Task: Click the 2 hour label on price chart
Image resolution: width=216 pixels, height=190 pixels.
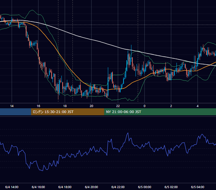Action: pos(171,106)
